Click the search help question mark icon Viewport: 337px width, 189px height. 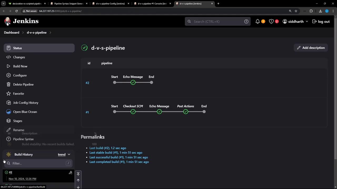[246, 22]
